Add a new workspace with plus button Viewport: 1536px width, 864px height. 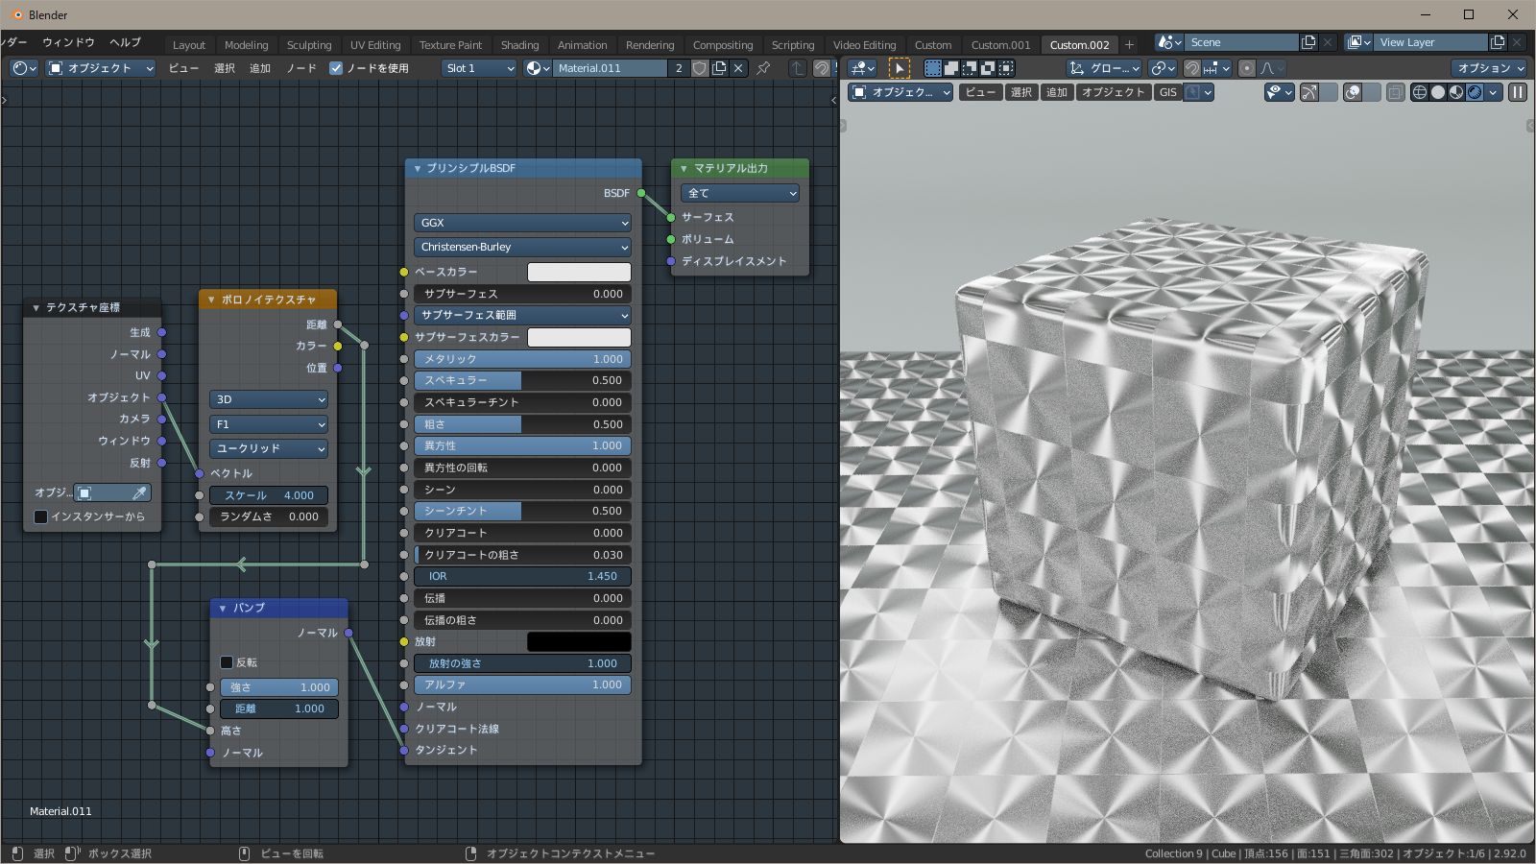pos(1129,45)
